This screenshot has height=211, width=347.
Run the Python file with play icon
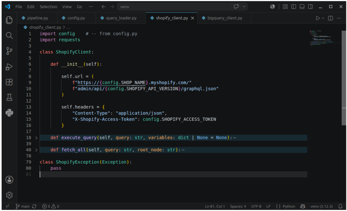(x=318, y=18)
